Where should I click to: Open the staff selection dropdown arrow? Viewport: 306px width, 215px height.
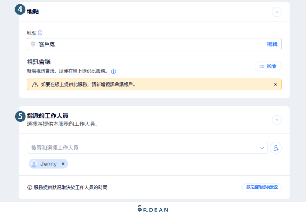262,148
